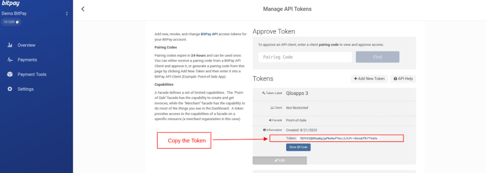This screenshot has width=486, height=173.
Task: Click the Point-of-Sale facade value
Action: [296, 120]
